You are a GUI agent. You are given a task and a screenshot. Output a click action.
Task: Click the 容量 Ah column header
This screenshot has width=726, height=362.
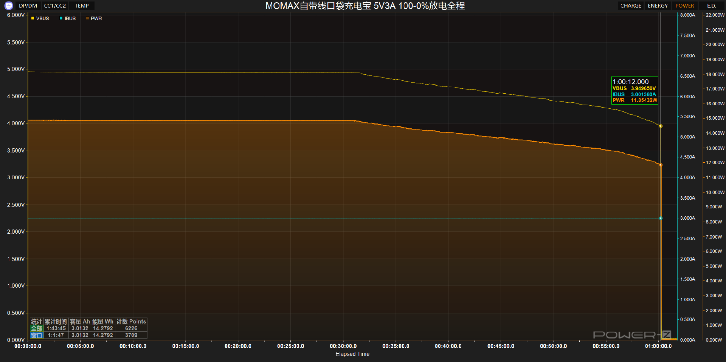80,322
